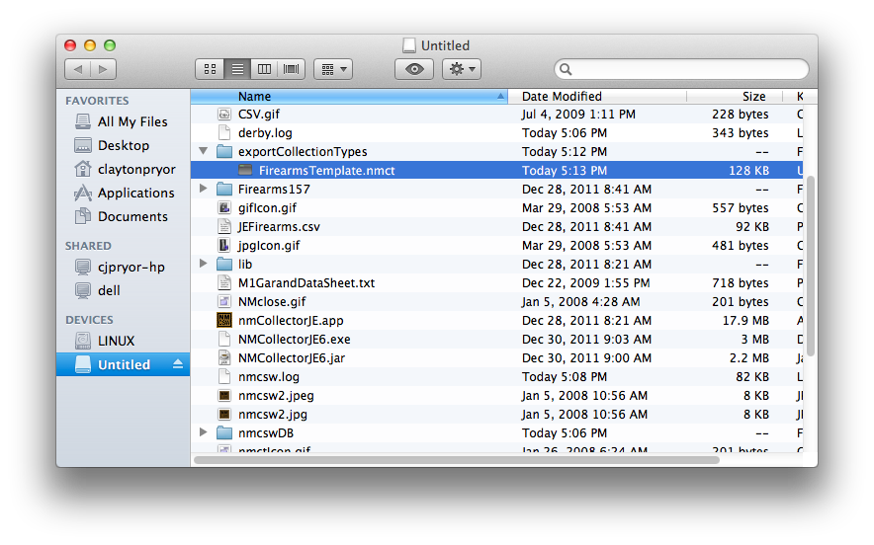
Task: Open the Action gear menu
Action: point(461,69)
